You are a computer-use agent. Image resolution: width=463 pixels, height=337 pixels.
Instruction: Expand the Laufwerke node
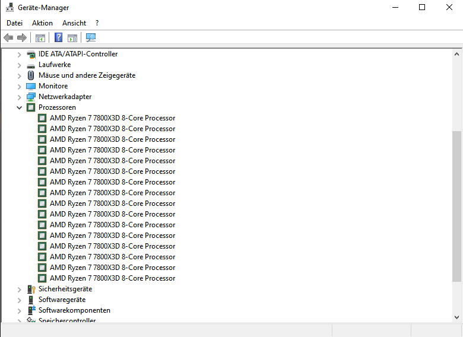[19, 65]
